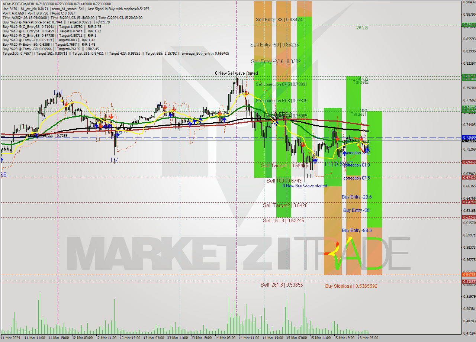The width and height of the screenshot is (476, 342).
Task: Click the 'Buy Entry -50' label
Action: click(356, 210)
